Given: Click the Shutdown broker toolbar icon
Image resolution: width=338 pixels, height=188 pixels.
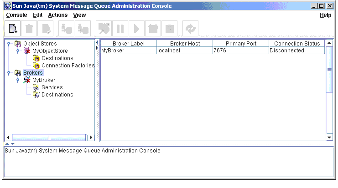Looking at the screenshot, I should (153, 29).
